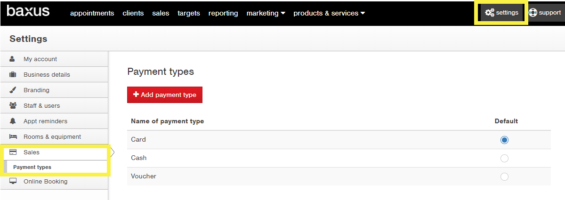
Task: Set Cash as default payment type
Action: [x=504, y=158]
